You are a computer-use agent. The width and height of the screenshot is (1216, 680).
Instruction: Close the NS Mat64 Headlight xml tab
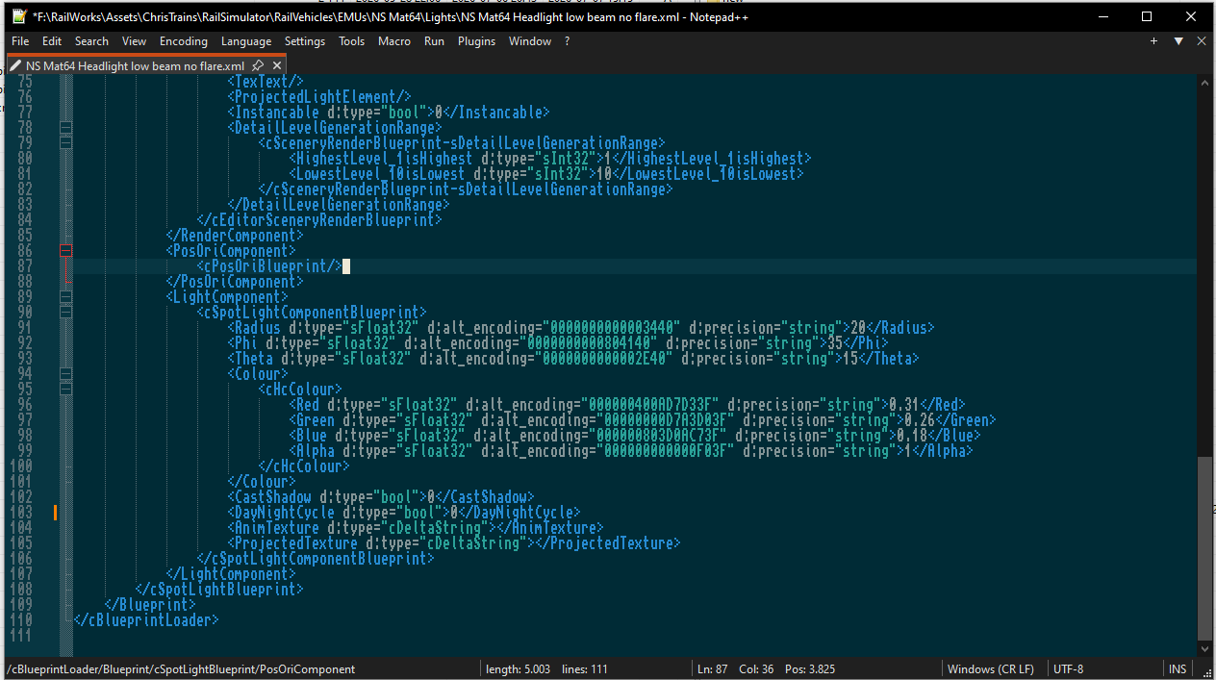click(277, 66)
